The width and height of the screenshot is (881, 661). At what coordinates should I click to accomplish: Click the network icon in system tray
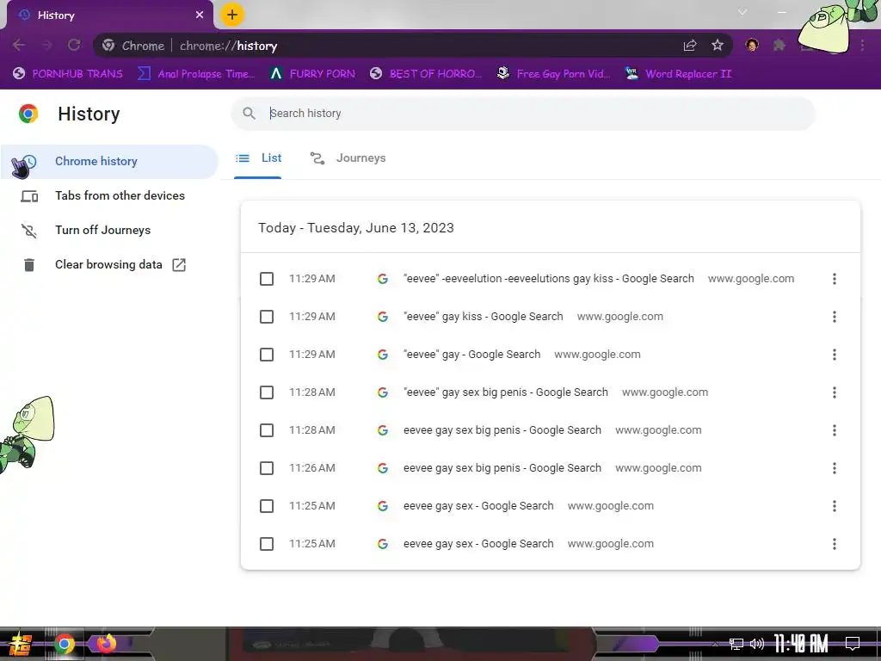pos(736,644)
